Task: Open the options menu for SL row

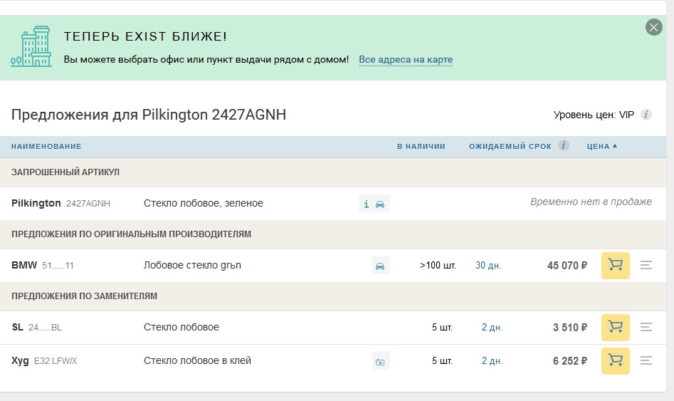Action: 646,327
